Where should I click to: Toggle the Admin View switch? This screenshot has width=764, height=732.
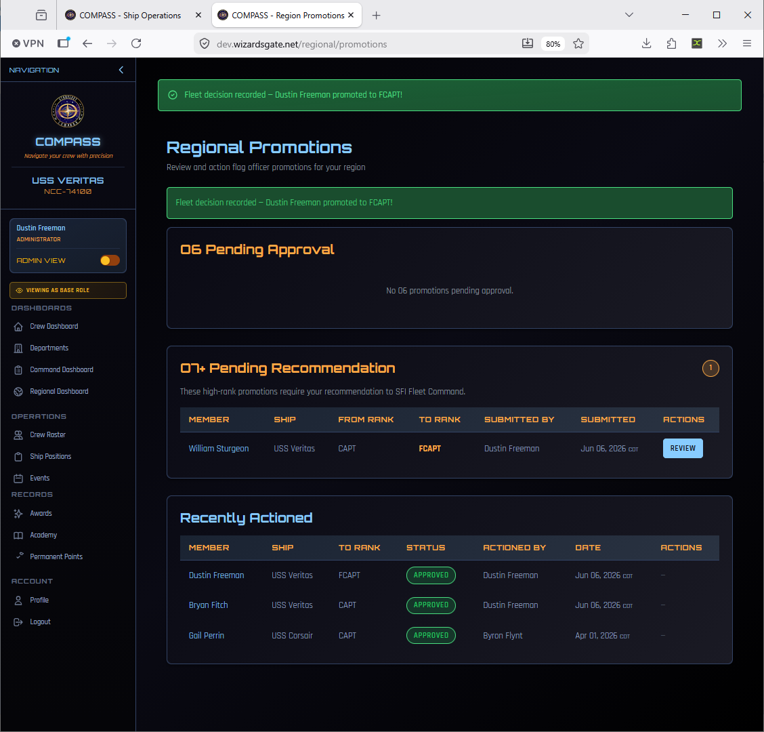[x=110, y=260]
